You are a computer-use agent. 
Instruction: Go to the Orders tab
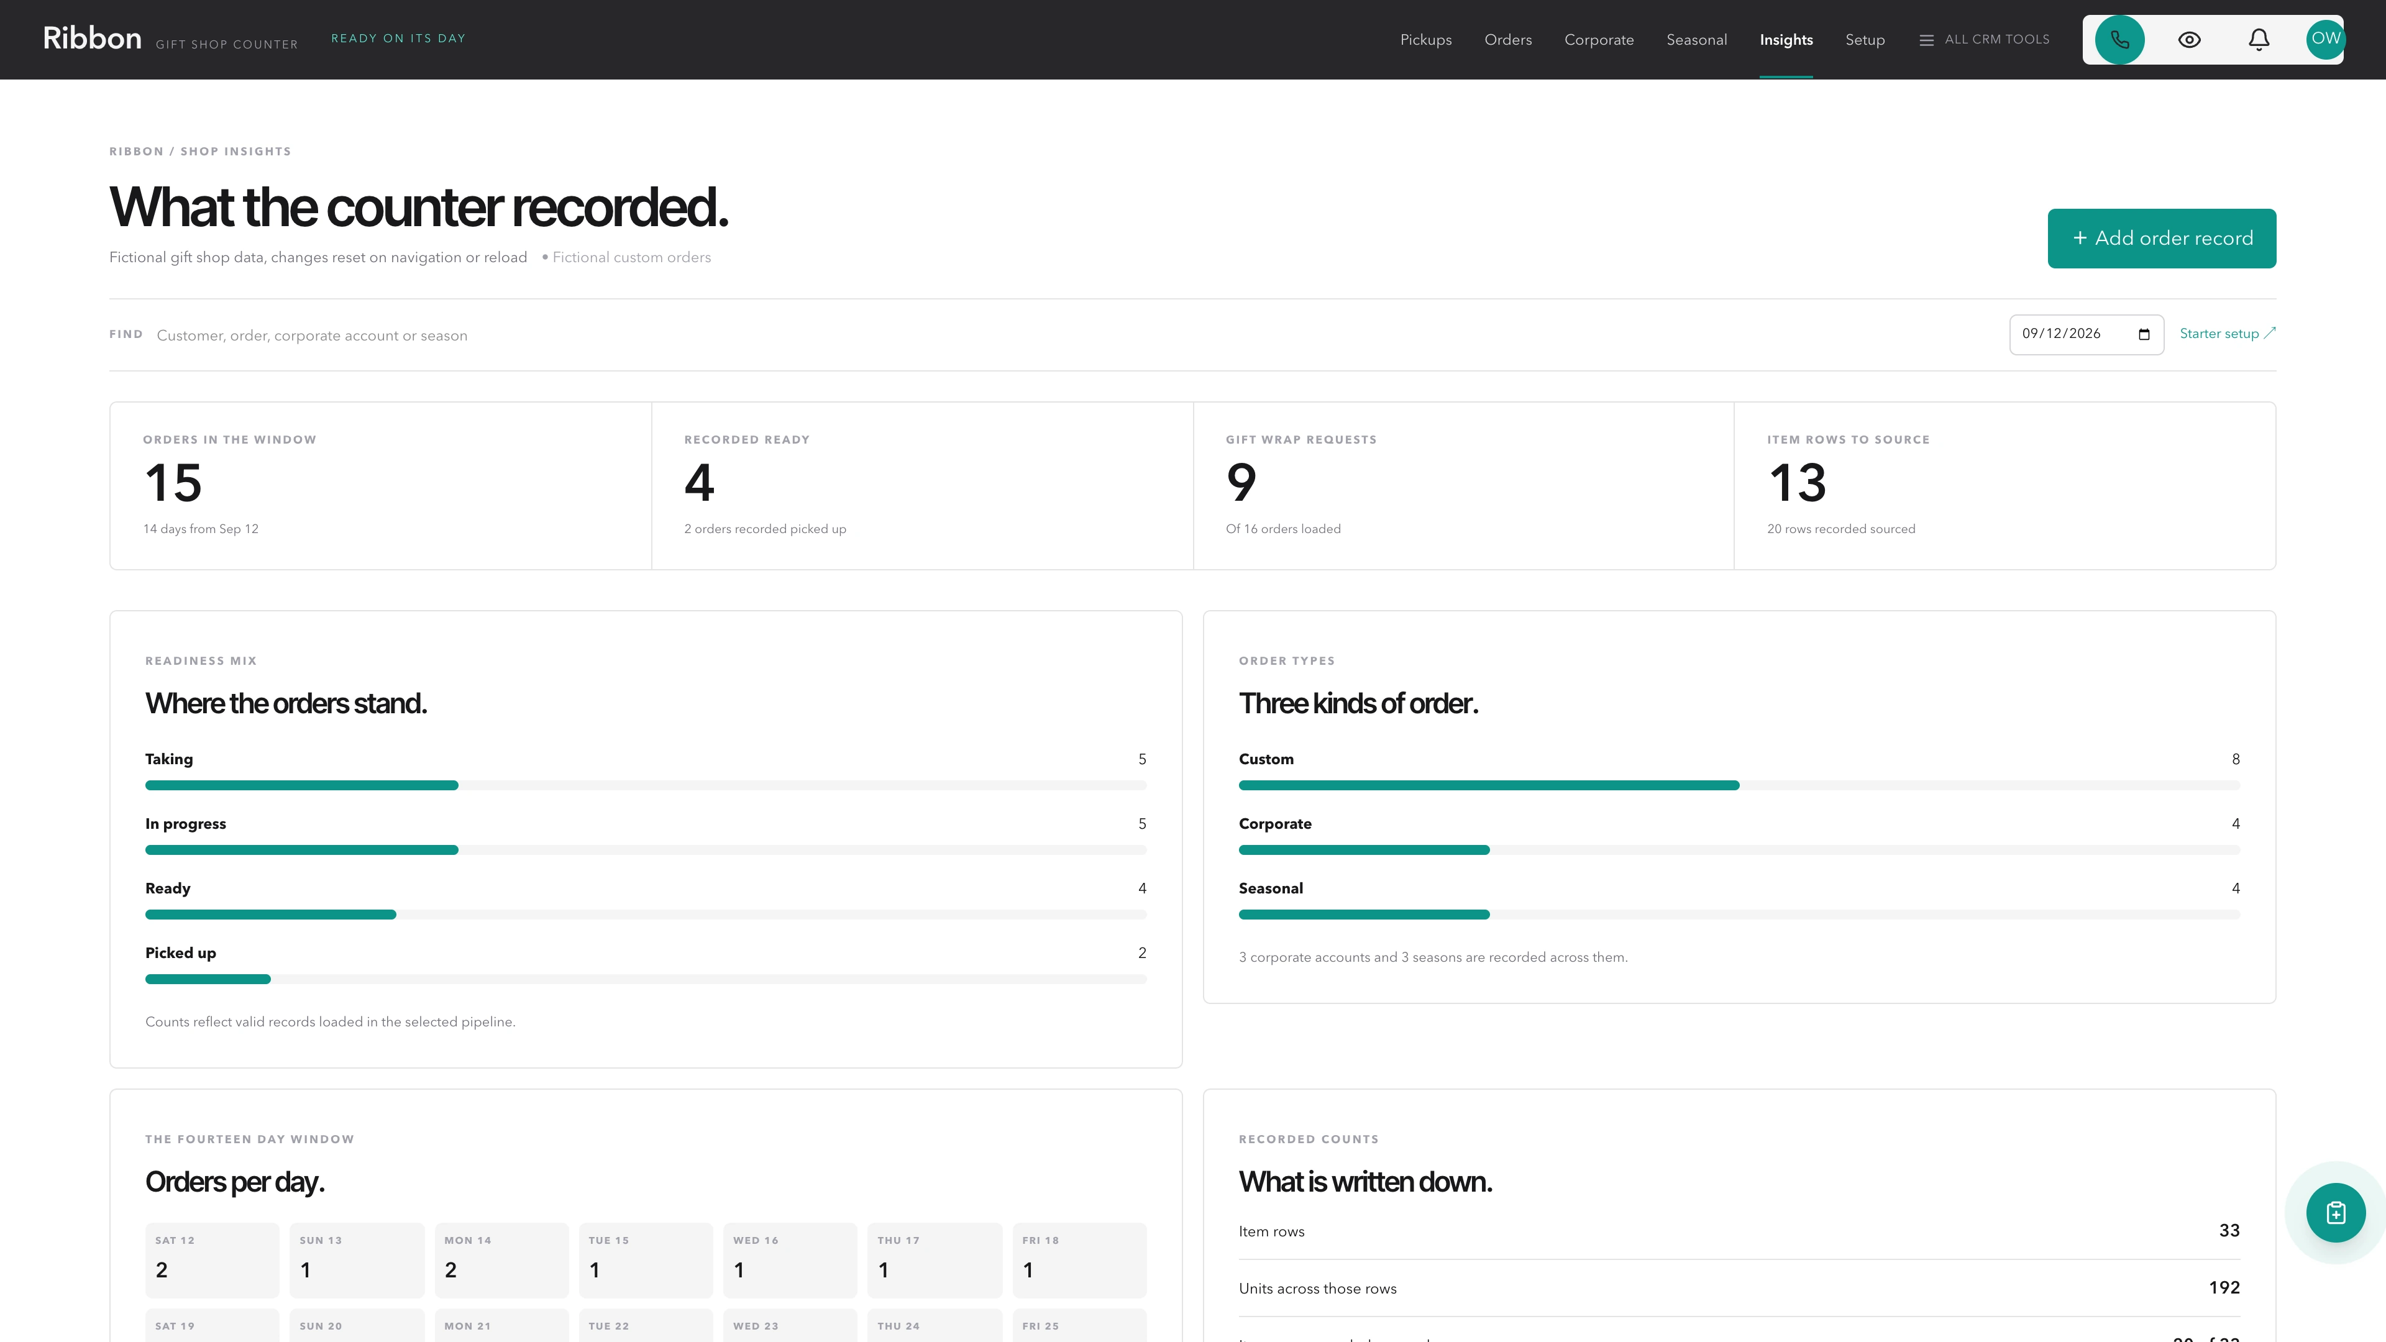click(1508, 40)
